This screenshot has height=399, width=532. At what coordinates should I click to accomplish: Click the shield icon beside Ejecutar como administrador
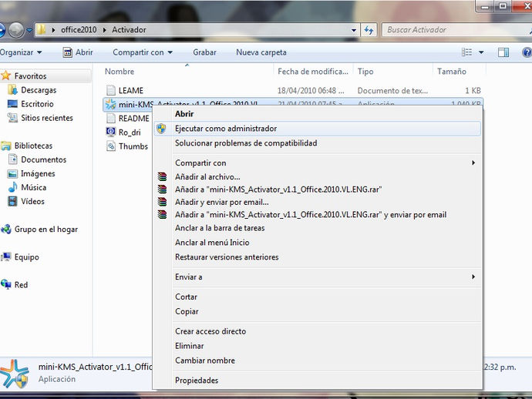(161, 129)
